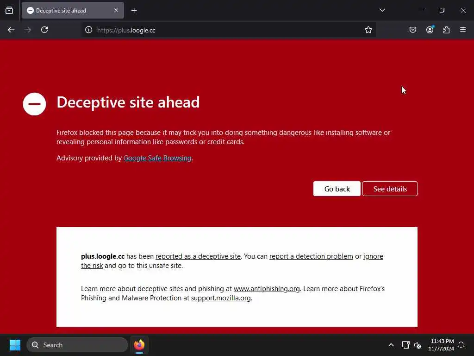Minimize the Firefox window
Screen dimensions: 474x356
(420, 10)
